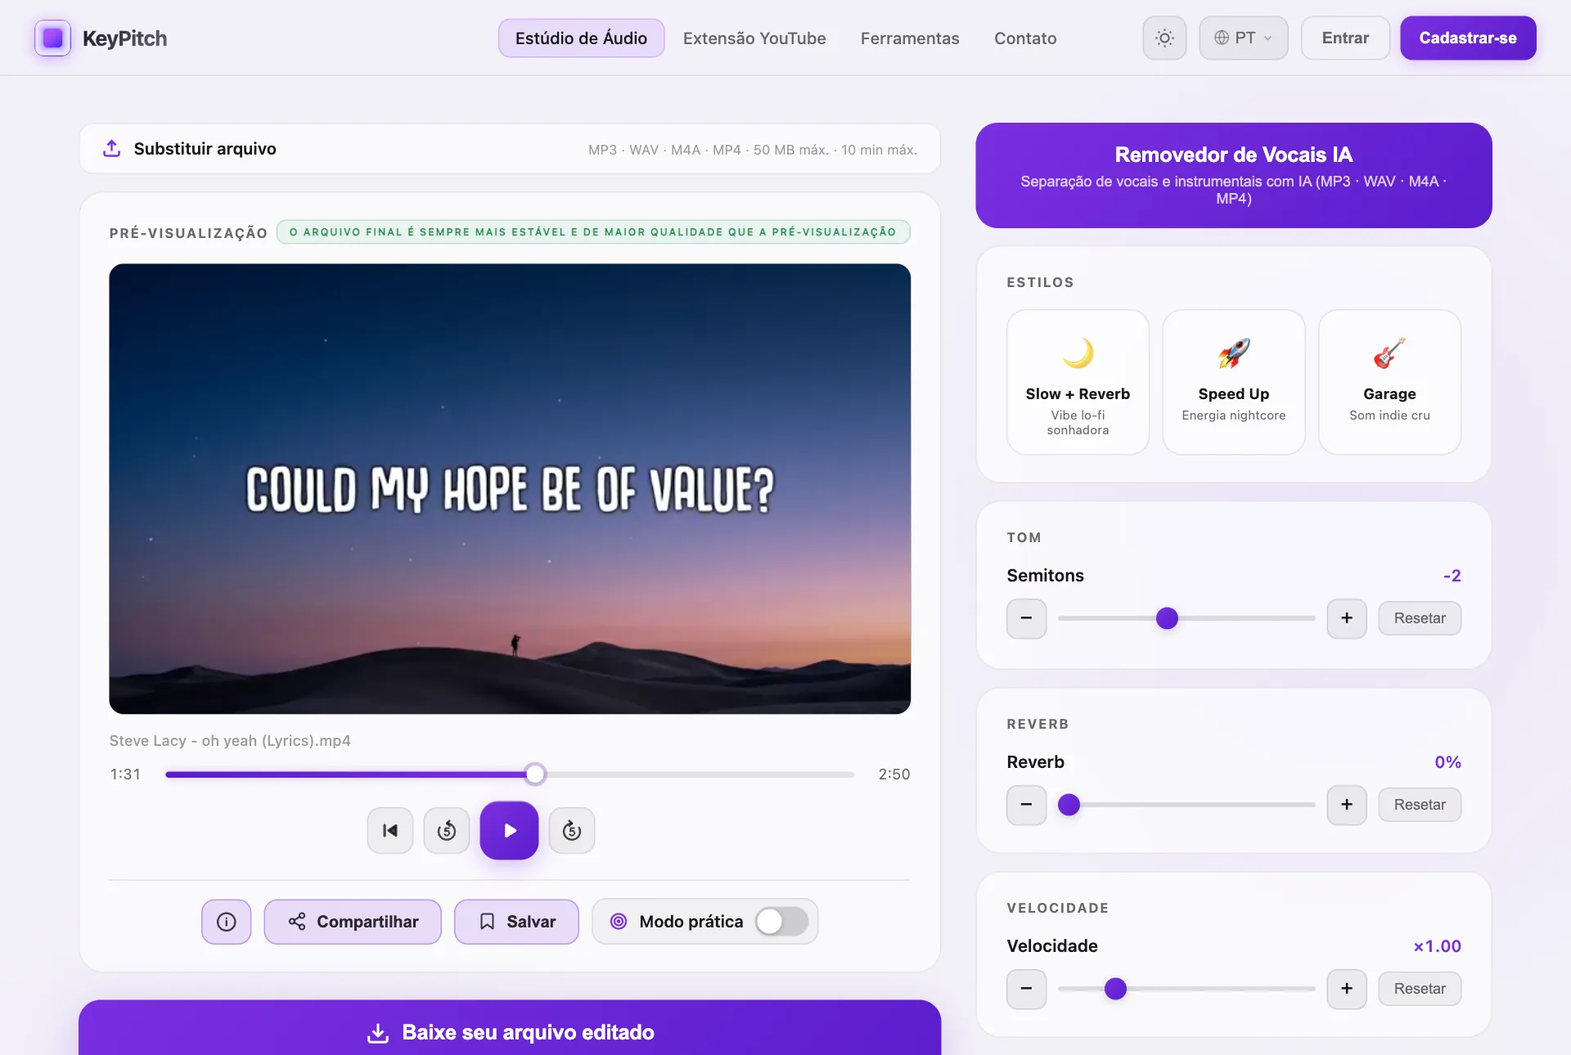1571x1055 pixels.
Task: Play the audio preview
Action: click(509, 830)
